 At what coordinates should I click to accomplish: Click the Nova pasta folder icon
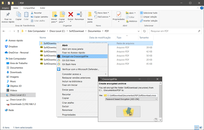(90, 15)
